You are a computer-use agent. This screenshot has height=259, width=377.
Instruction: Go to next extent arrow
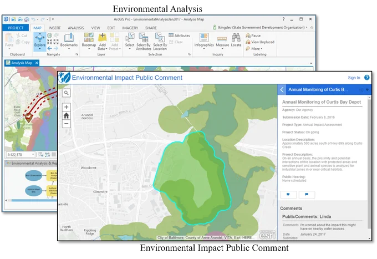click(x=56, y=49)
